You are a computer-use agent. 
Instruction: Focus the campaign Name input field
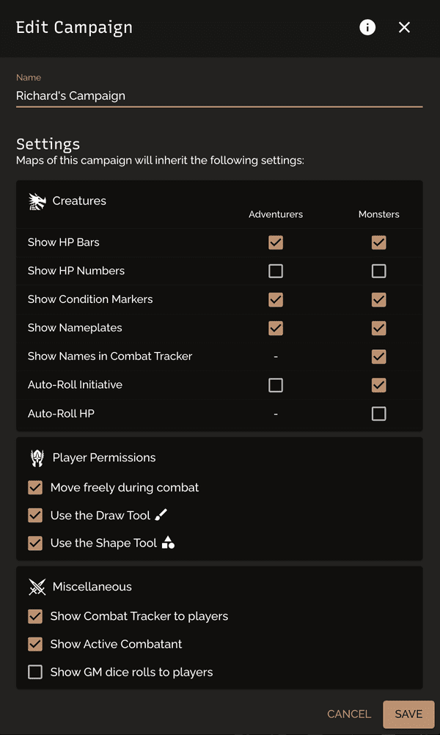pyautogui.click(x=219, y=95)
